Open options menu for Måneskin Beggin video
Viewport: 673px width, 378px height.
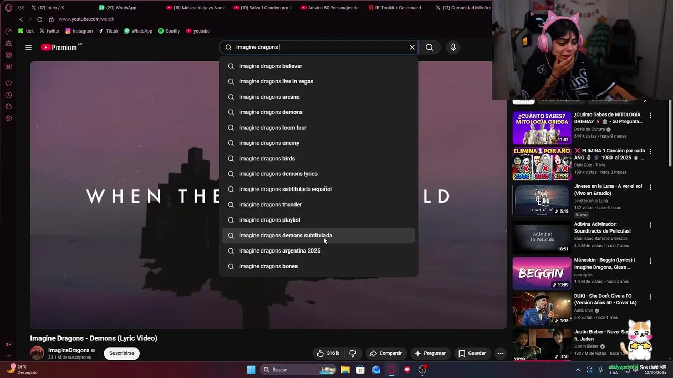[x=650, y=261]
